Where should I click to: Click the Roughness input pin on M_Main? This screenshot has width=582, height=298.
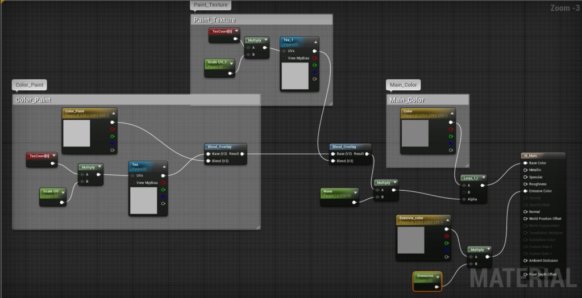525,184
